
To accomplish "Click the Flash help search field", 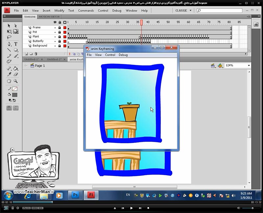I will tap(219, 10).
